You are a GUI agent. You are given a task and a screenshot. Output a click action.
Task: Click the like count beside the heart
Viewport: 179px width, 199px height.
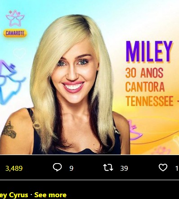tap(177, 169)
